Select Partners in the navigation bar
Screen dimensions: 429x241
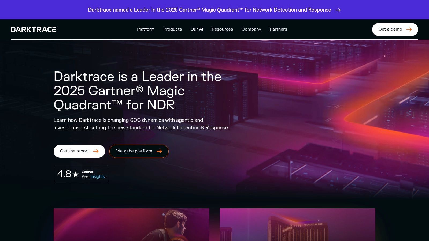[278, 29]
